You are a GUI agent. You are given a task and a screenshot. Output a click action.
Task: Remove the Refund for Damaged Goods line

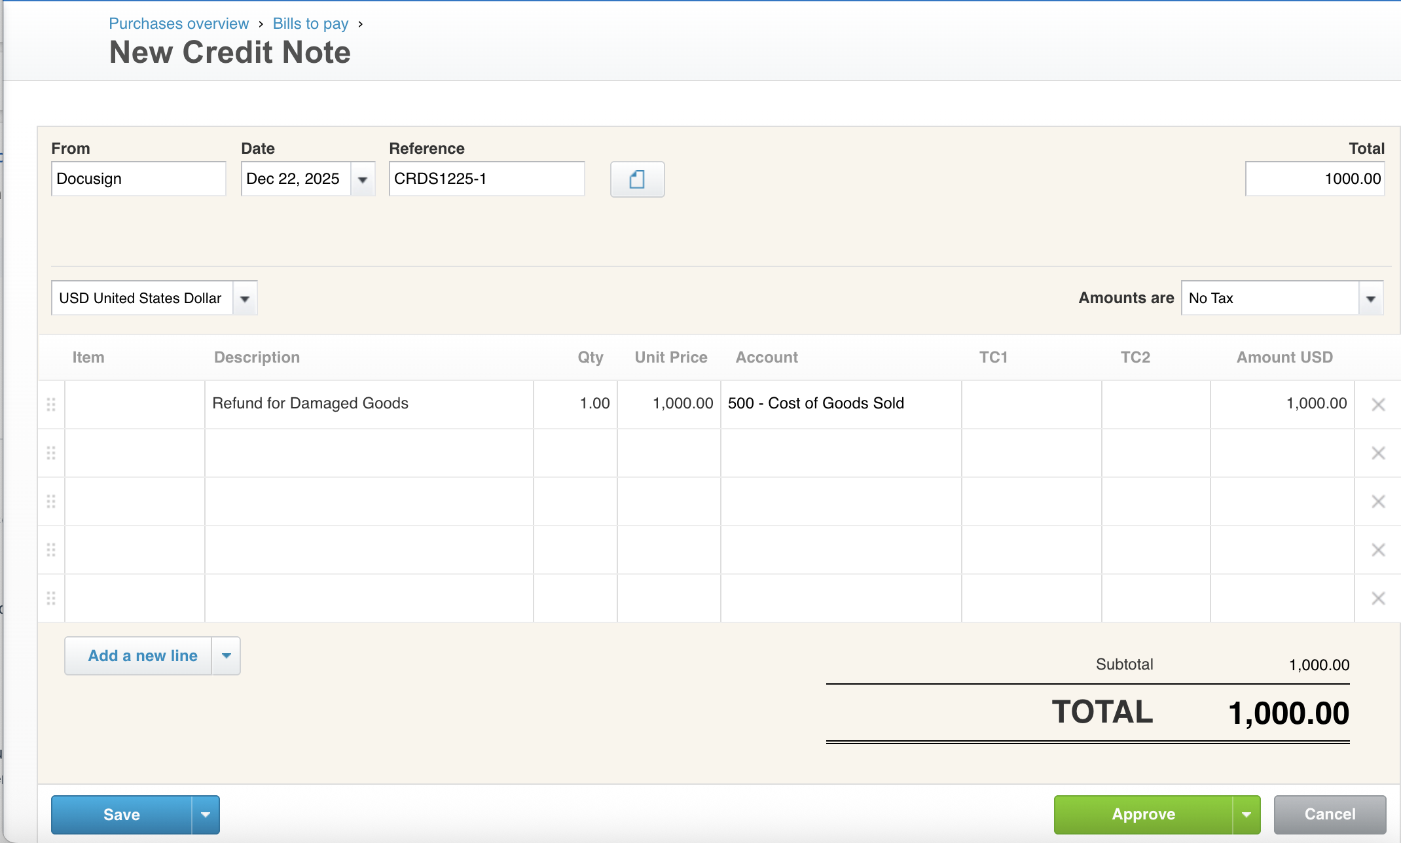coord(1378,404)
